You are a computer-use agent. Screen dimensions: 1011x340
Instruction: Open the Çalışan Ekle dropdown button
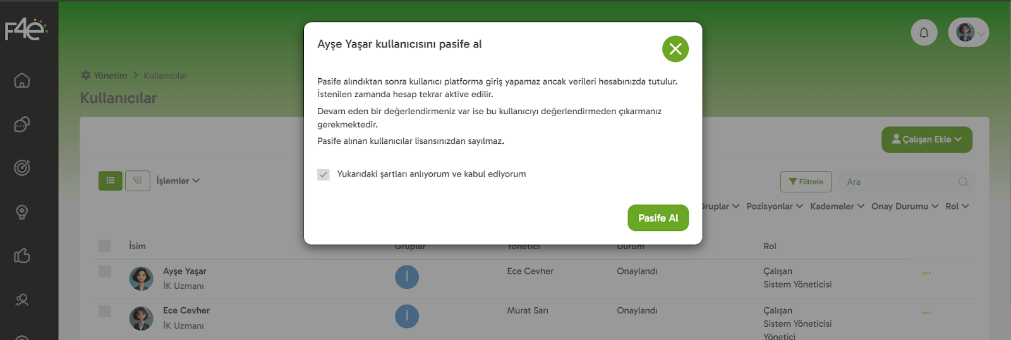pos(926,139)
